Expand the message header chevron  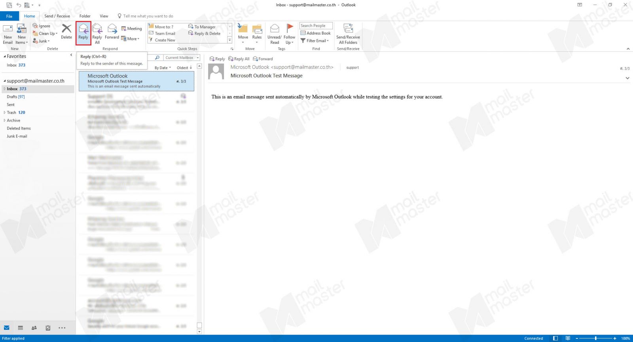coord(627,78)
